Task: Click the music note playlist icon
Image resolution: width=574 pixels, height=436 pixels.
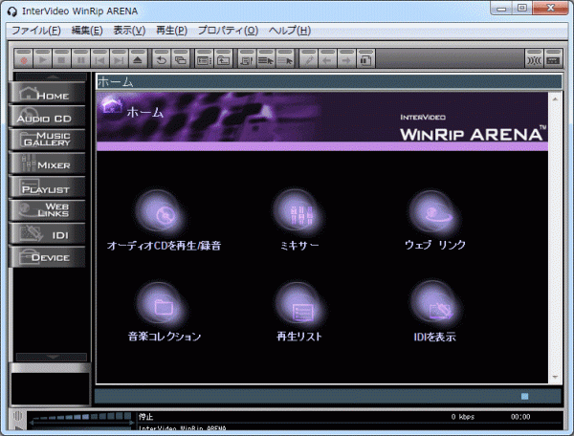Action: [x=247, y=59]
